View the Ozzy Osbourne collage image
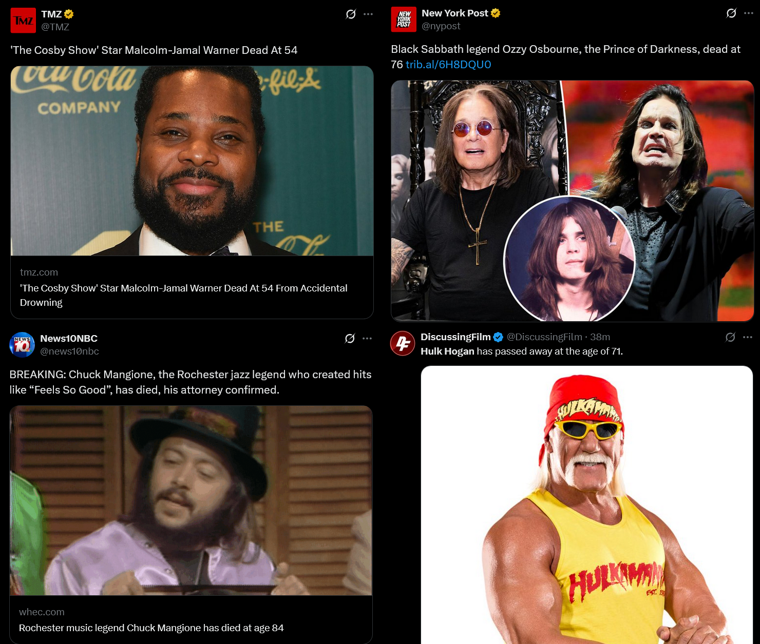760x644 pixels. (573, 201)
